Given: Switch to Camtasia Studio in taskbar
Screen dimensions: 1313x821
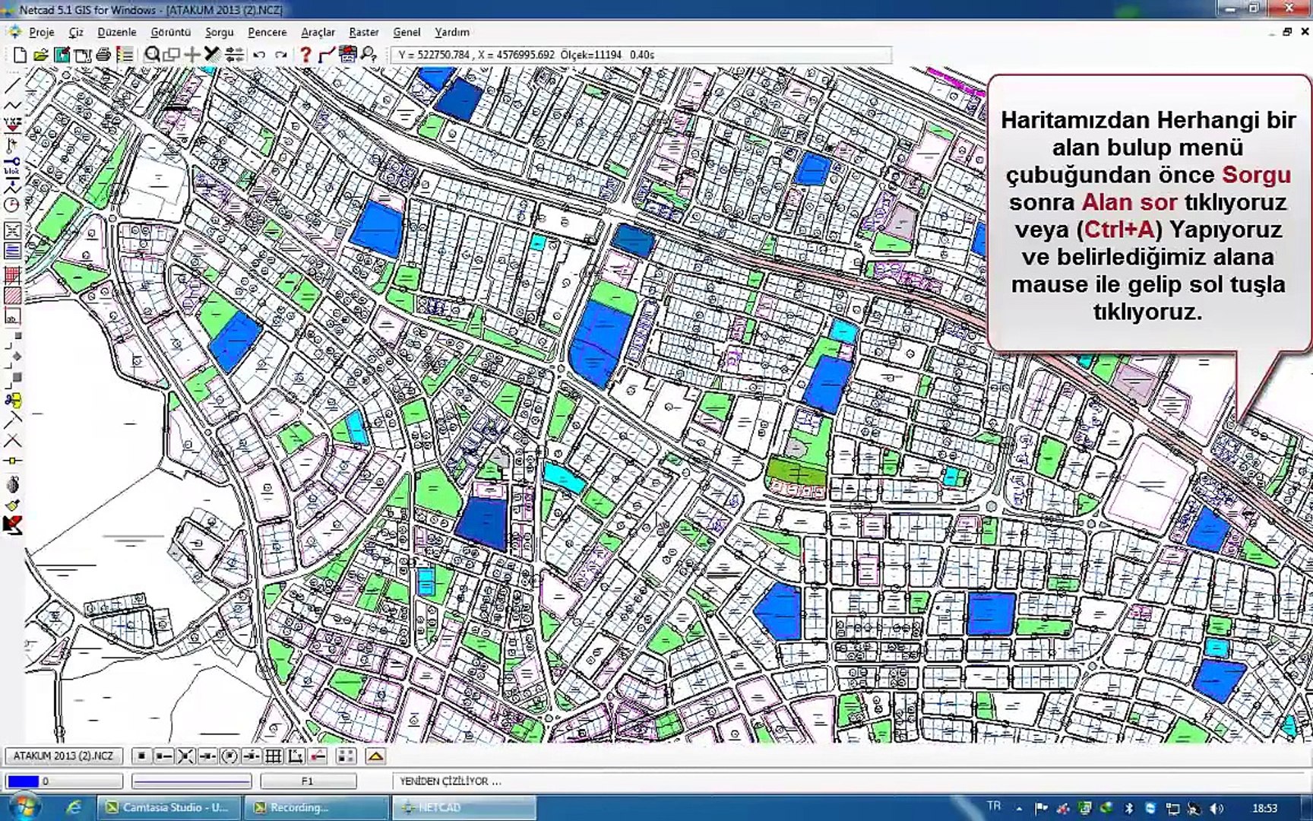Looking at the screenshot, I should [x=169, y=807].
